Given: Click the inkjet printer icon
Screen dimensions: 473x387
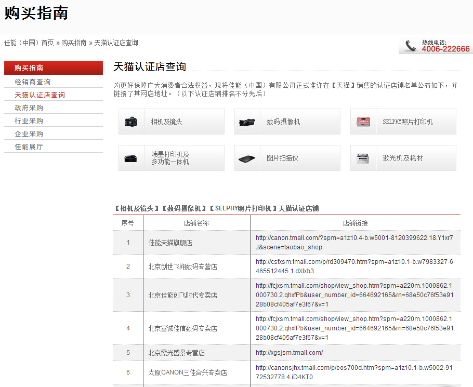Looking at the screenshot, I should [131, 158].
